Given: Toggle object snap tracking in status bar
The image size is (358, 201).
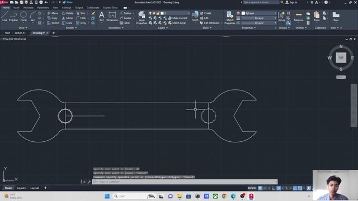Looking at the screenshot, I should tap(295, 188).
